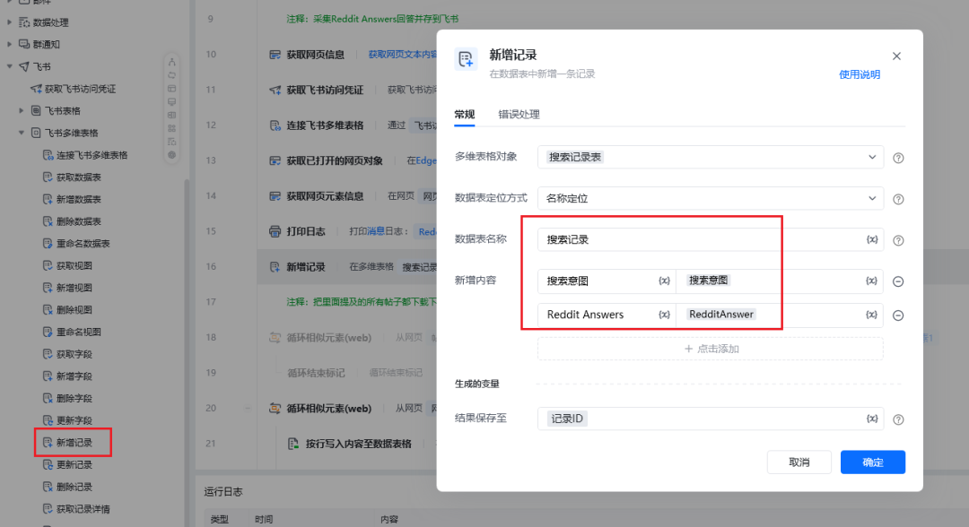Screen dimensions: 969x527
Task: Open help for 数据表名称
Action: pyautogui.click(x=898, y=241)
